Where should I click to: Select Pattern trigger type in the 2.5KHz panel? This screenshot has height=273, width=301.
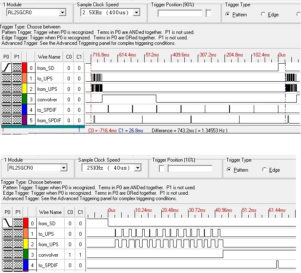point(228,14)
